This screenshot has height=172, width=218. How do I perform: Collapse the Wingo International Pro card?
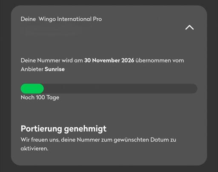pyautogui.click(x=189, y=27)
